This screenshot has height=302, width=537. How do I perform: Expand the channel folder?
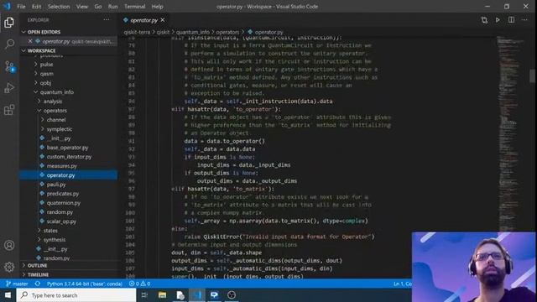(56, 120)
